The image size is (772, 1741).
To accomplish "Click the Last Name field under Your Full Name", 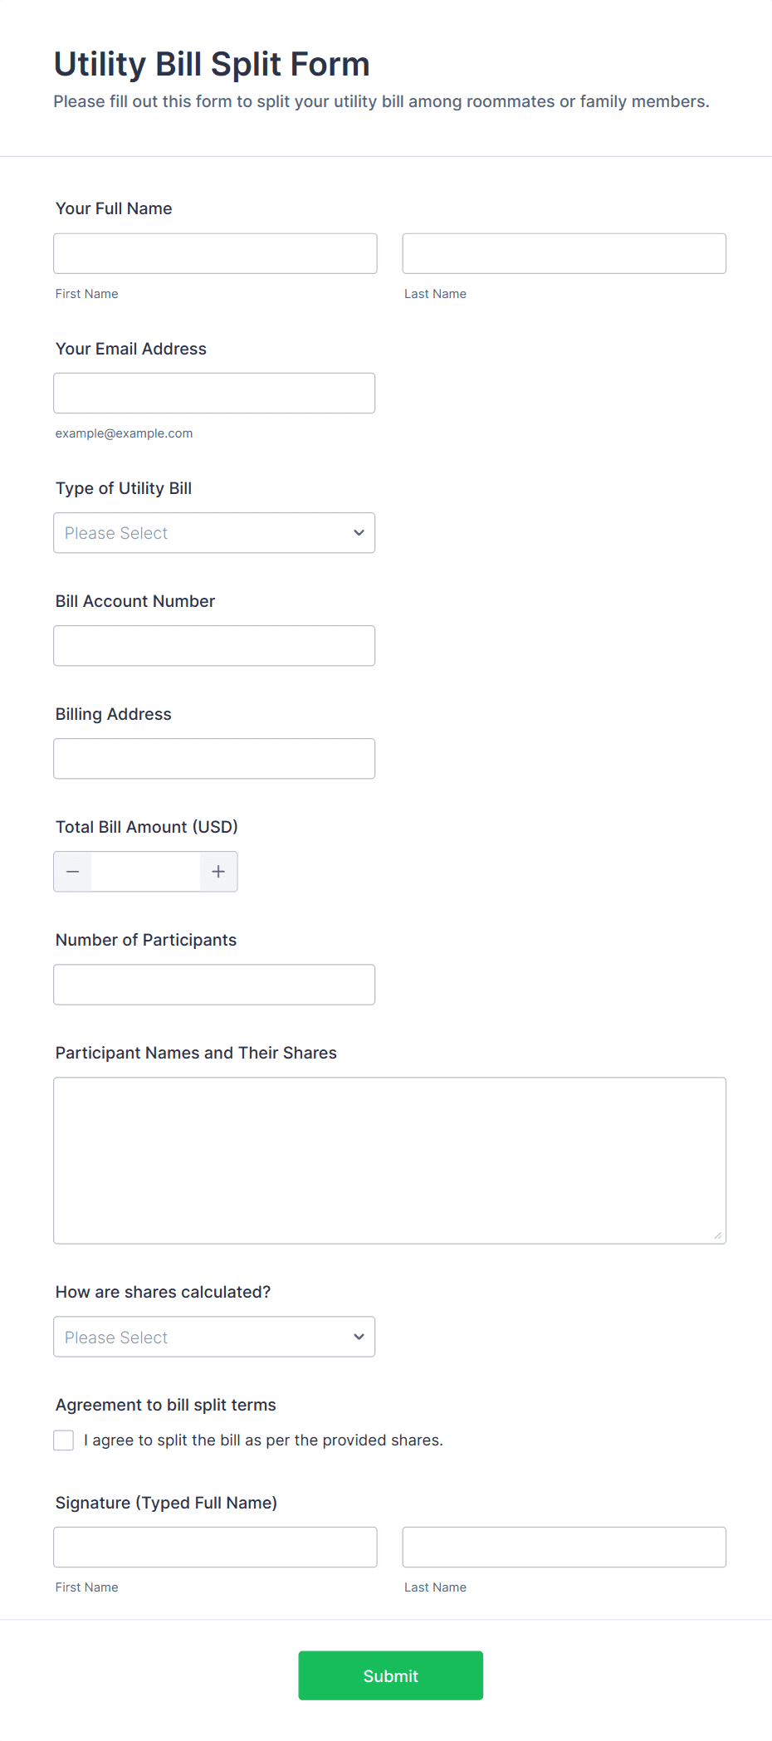I will point(564,253).
